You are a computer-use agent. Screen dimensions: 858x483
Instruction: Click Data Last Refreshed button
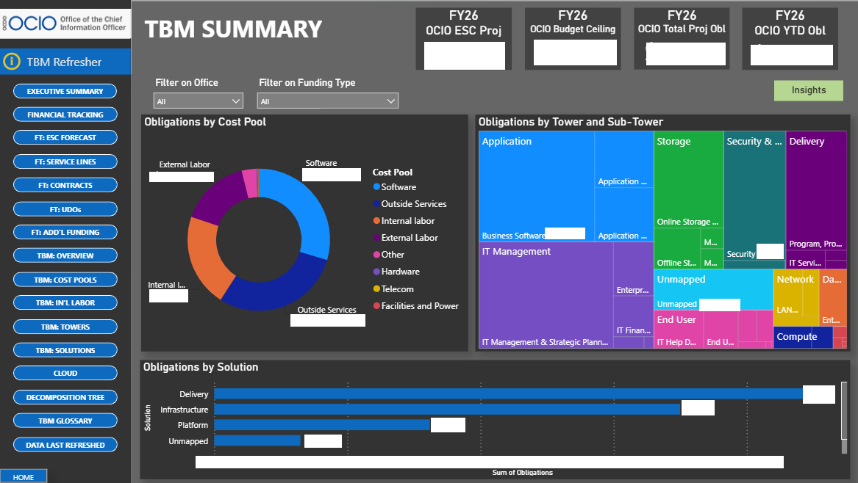(65, 445)
